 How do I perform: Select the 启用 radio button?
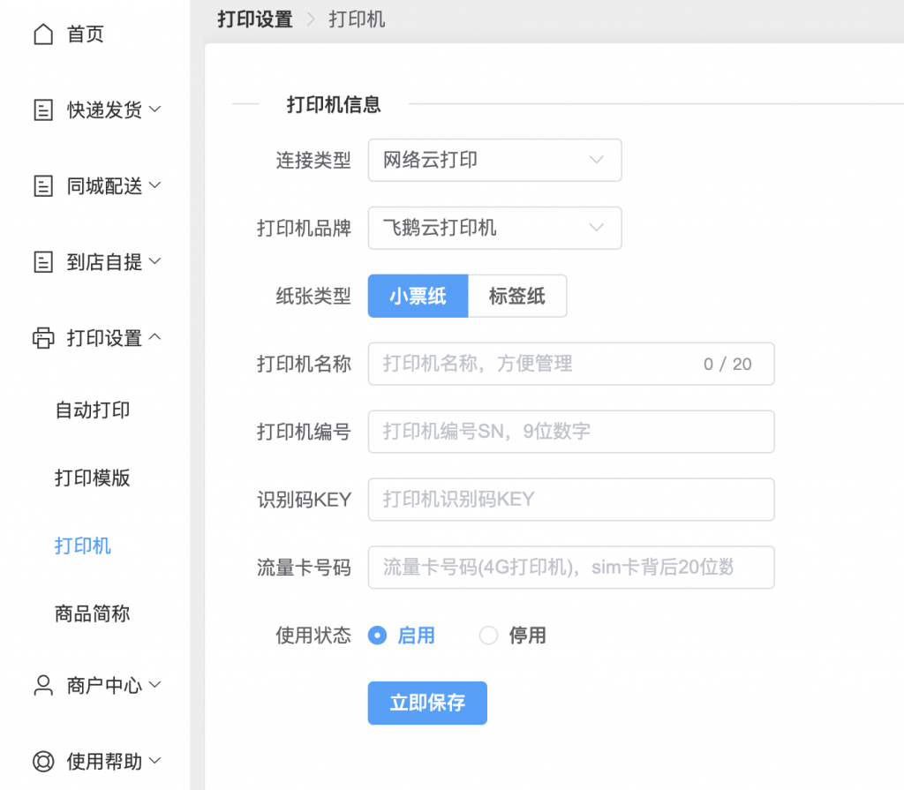tap(378, 636)
